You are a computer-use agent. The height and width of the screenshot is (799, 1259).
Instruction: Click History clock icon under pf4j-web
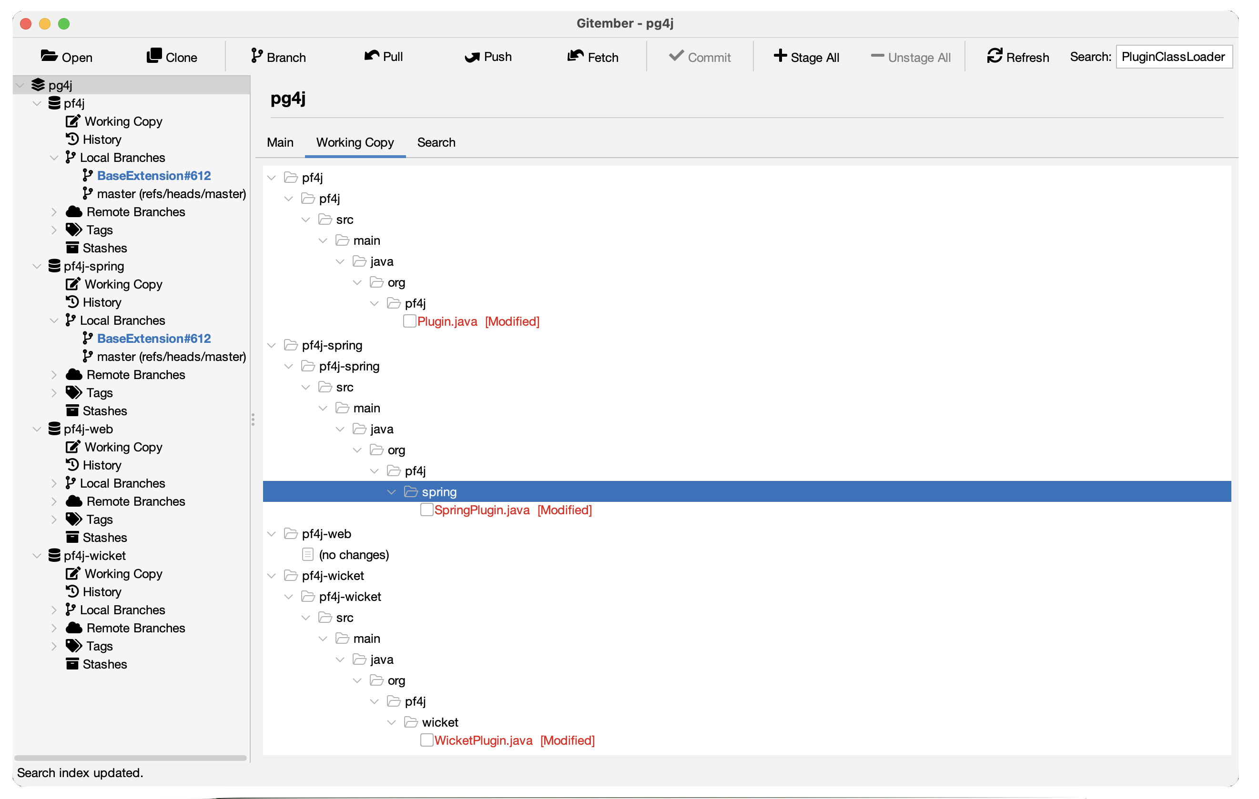[72, 465]
